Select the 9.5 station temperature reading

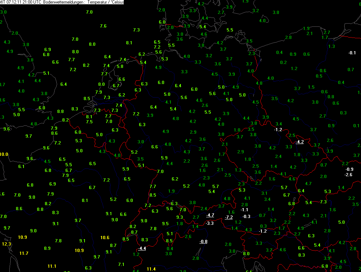click(x=165, y=224)
